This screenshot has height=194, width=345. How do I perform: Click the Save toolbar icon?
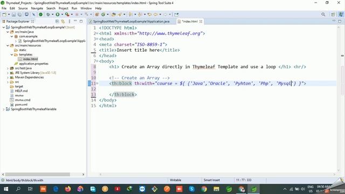(13, 15)
